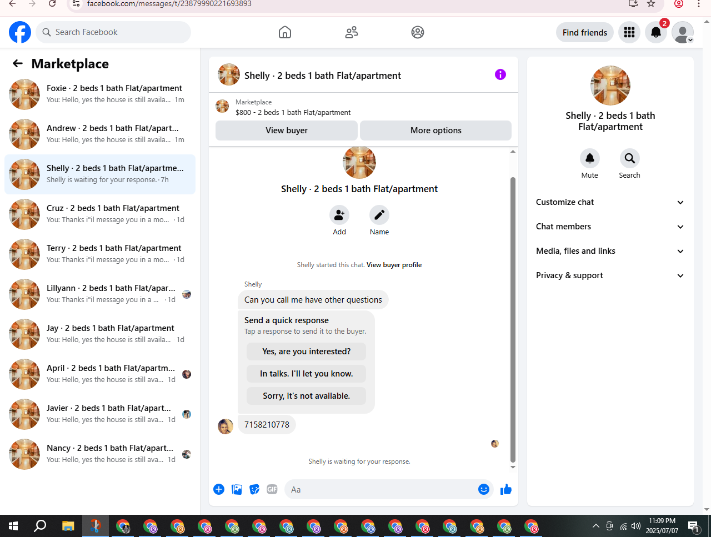Image resolution: width=711 pixels, height=537 pixels.
Task: Click the browser address bar URL
Action: point(169,4)
